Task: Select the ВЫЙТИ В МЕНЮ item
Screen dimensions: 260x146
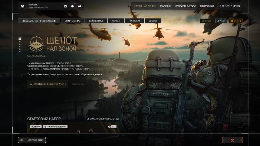Action: pyautogui.click(x=229, y=6)
